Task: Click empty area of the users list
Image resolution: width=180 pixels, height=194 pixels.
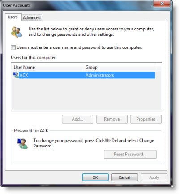Action: (x=86, y=95)
